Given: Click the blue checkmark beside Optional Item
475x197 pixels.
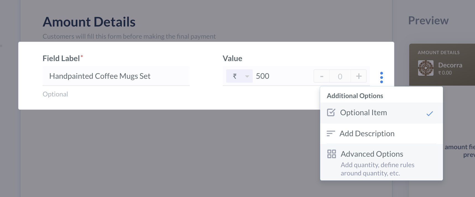Looking at the screenshot, I should [x=430, y=113].
